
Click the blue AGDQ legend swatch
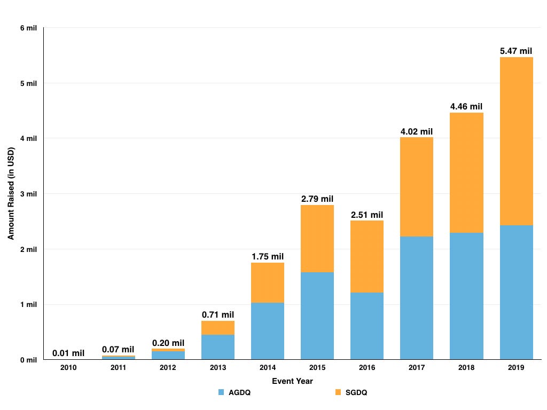point(221,392)
